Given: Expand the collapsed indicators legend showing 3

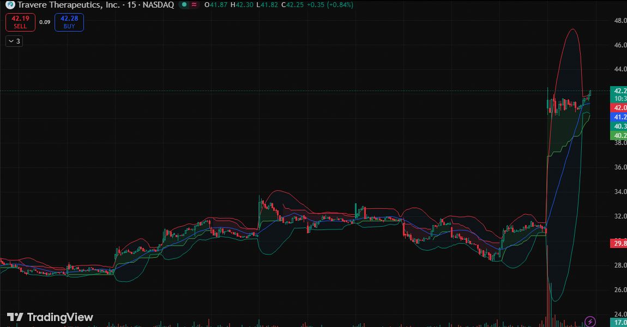Looking at the screenshot, I should (14, 41).
